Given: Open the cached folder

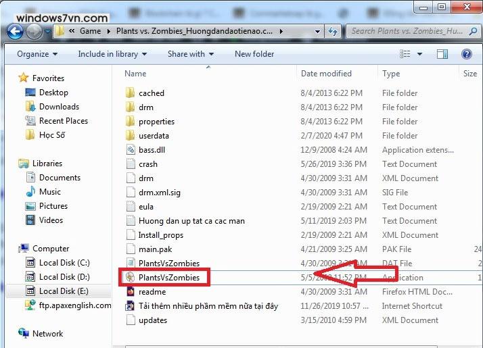Looking at the screenshot, I should [x=151, y=93].
